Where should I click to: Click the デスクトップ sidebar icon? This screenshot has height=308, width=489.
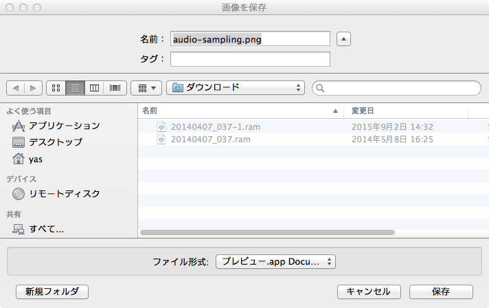[19, 142]
